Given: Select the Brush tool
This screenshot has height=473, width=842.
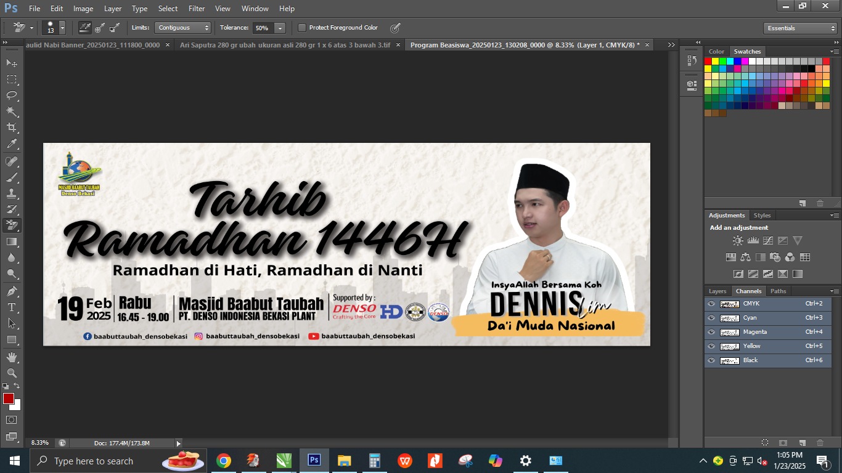Looking at the screenshot, I should point(11,177).
